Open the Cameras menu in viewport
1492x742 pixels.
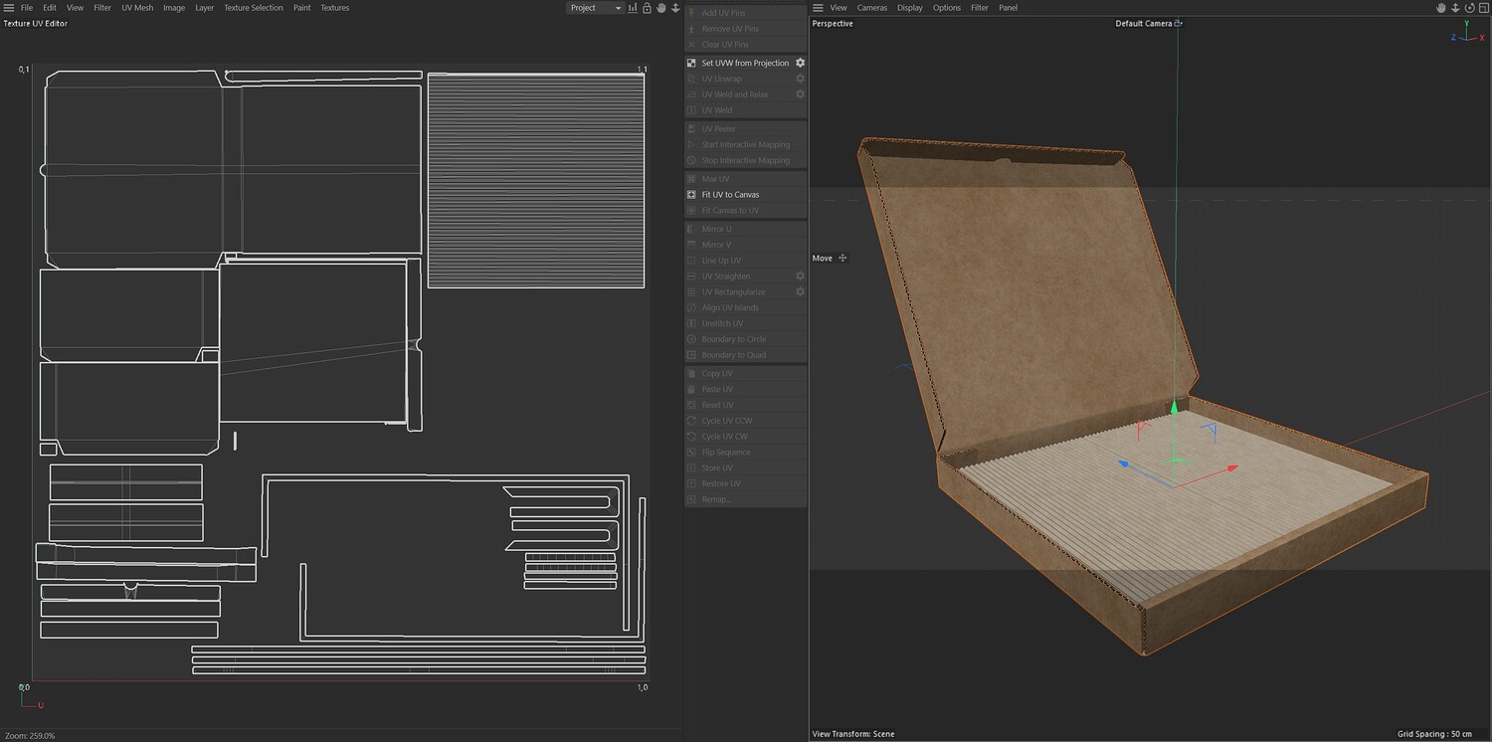point(871,8)
